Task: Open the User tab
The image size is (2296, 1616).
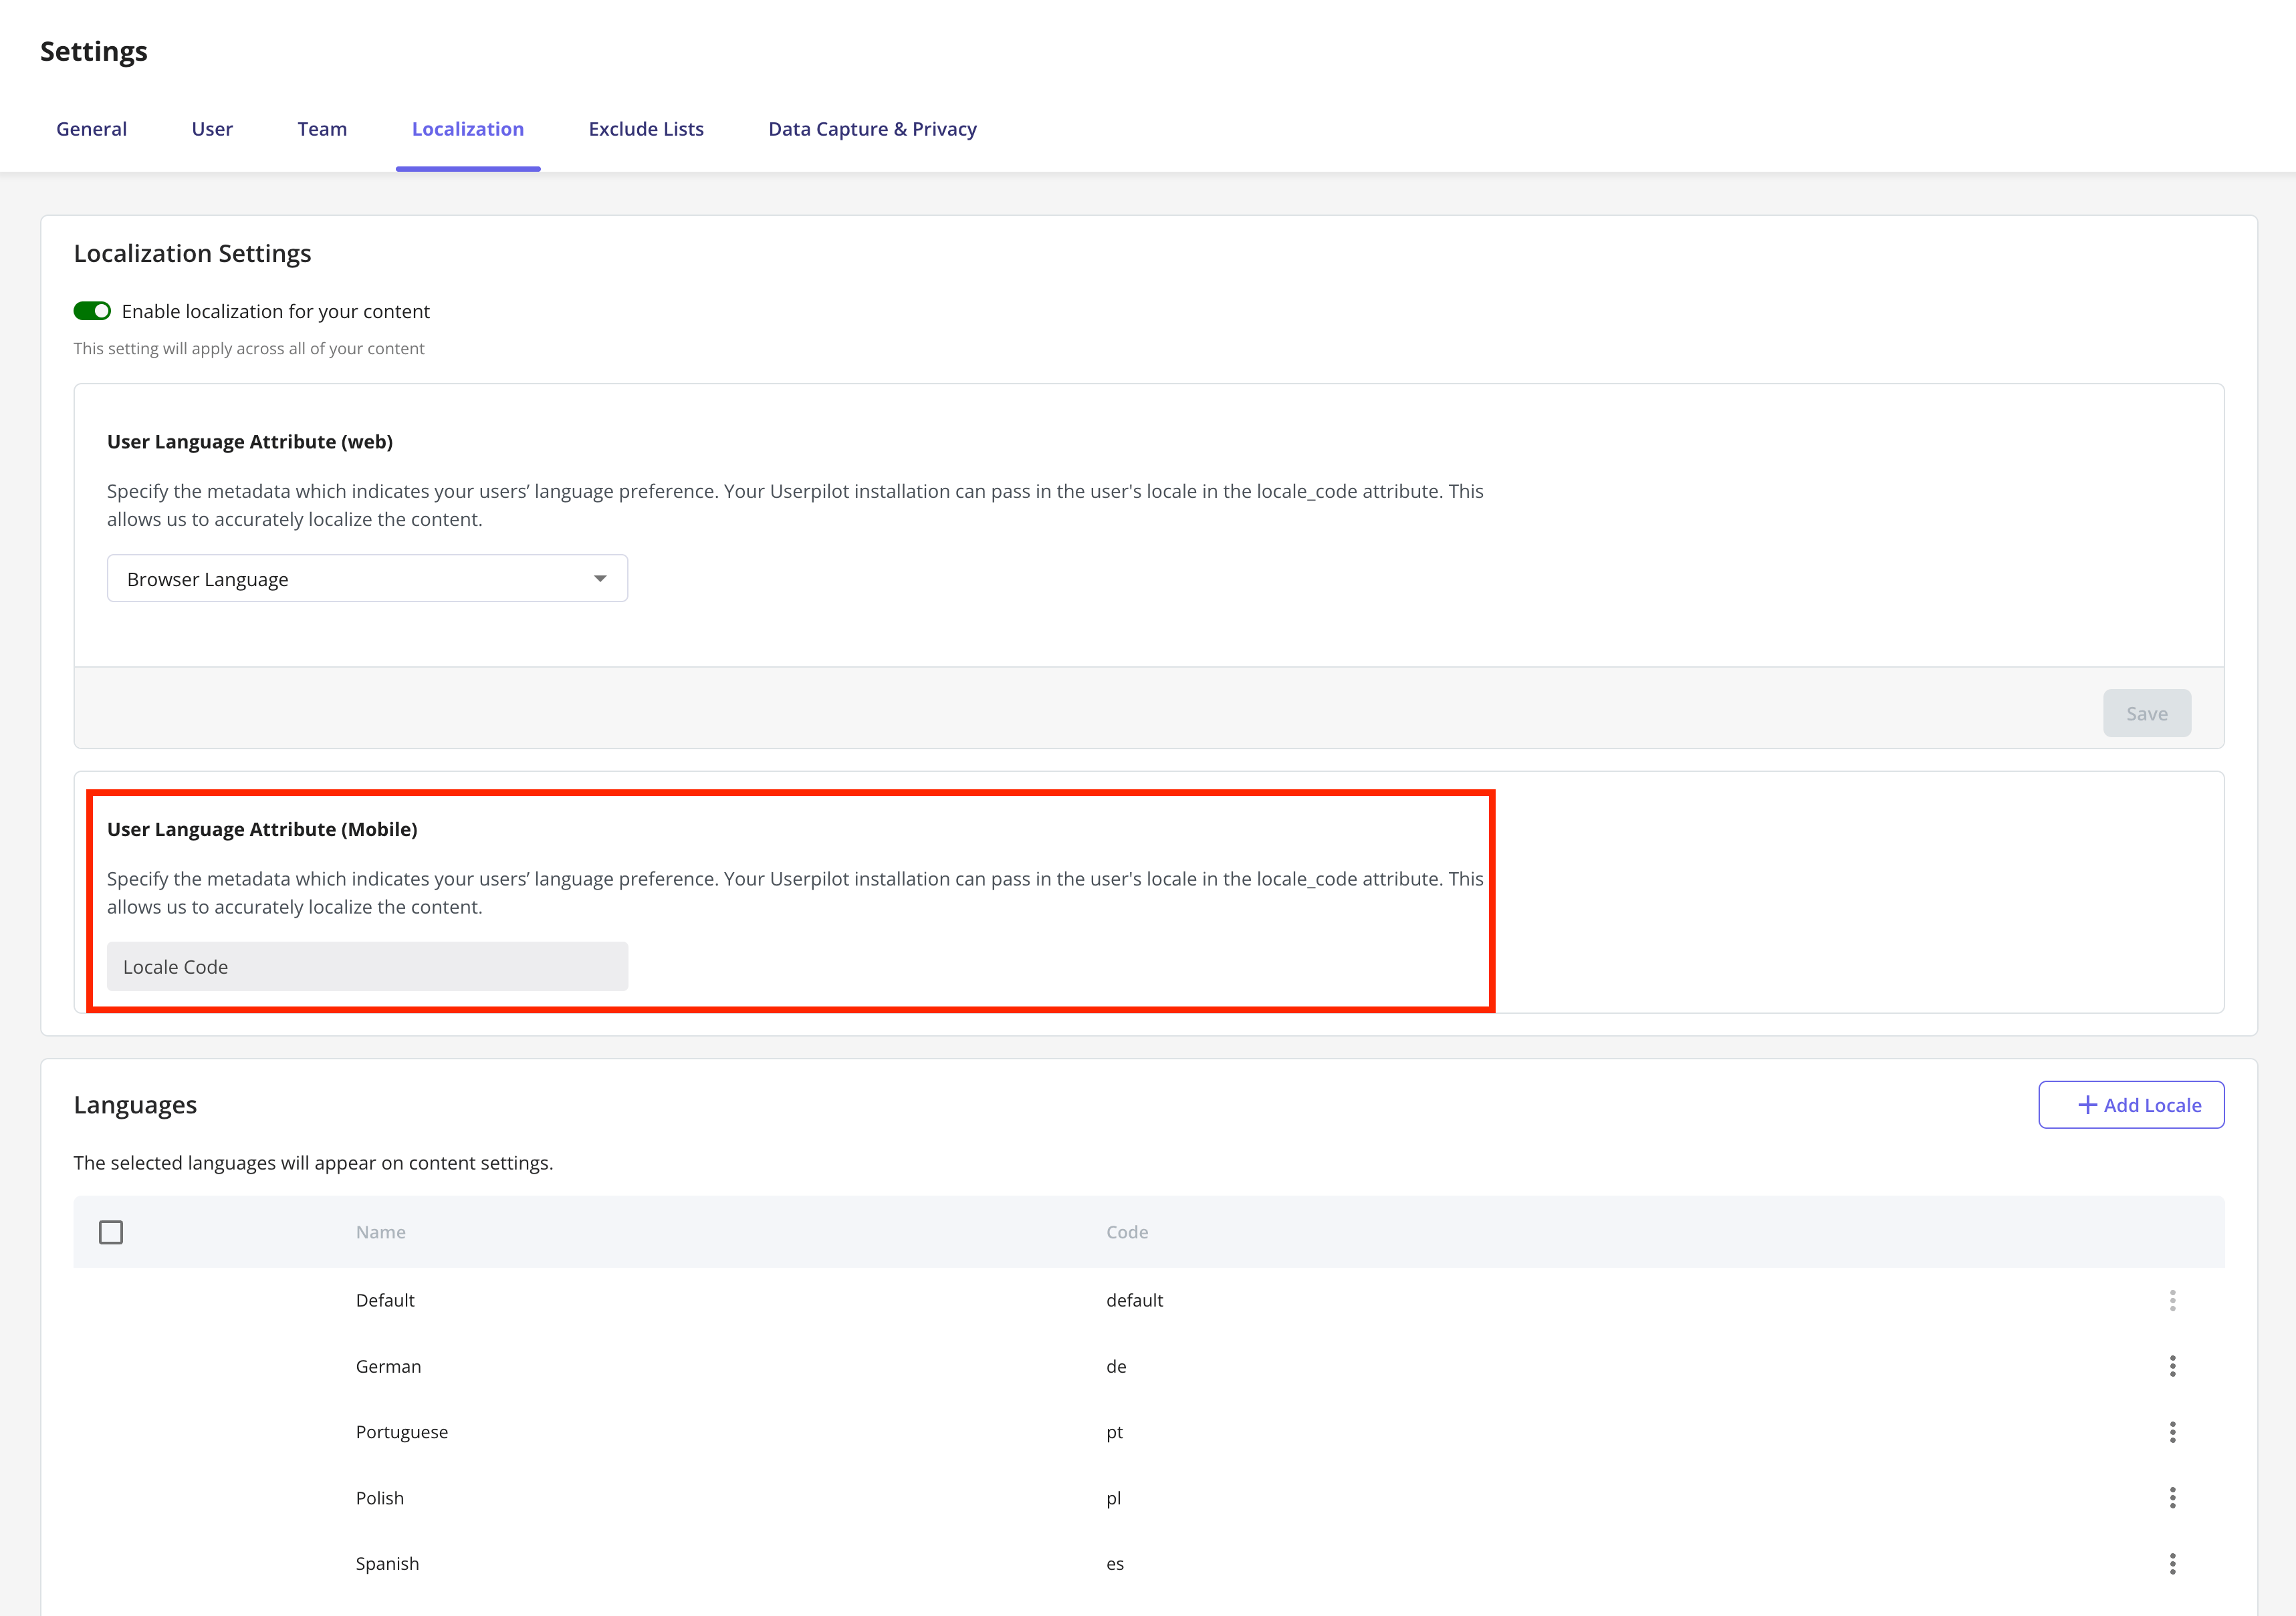Action: (212, 129)
